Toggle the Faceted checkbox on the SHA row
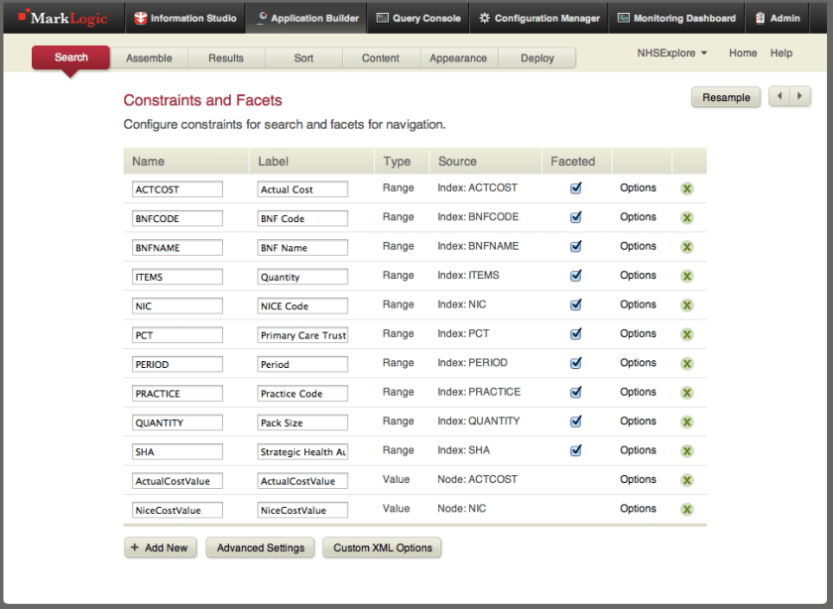This screenshot has height=609, width=833. pos(575,449)
